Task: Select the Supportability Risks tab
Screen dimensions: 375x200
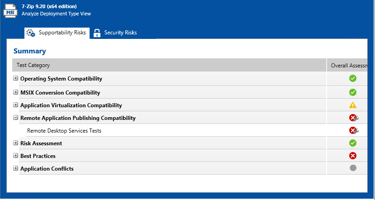Action: click(x=62, y=33)
